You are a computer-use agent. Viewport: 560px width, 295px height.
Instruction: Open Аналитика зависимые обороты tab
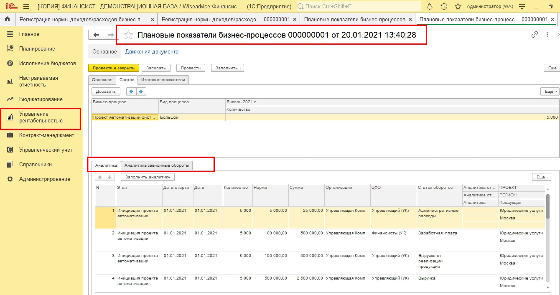[157, 165]
